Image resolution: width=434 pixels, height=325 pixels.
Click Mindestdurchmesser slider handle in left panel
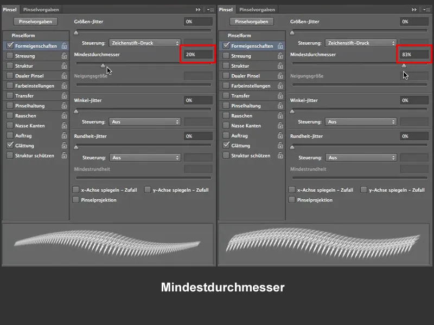pos(103,66)
